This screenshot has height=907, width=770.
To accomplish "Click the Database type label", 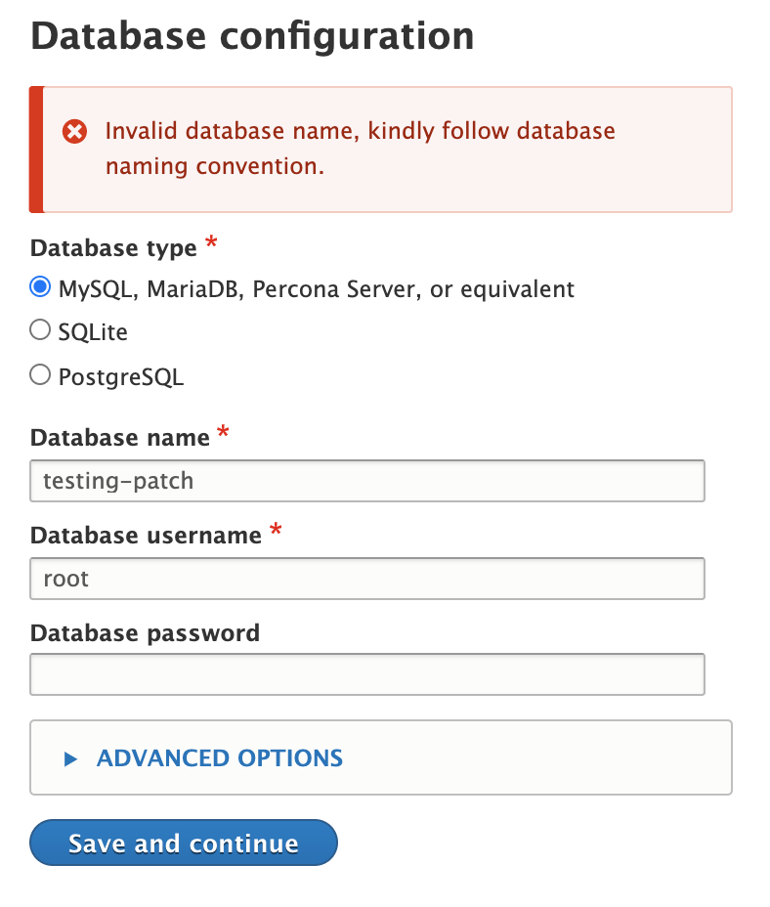I will point(113,248).
